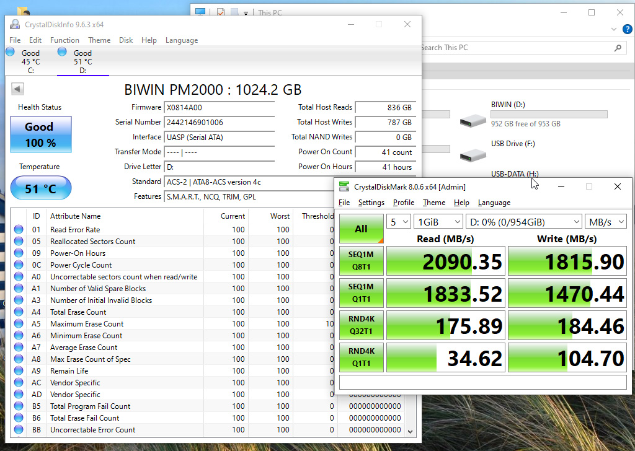Click the Read Error Rate status orb
The height and width of the screenshot is (451, 635).
click(x=19, y=230)
